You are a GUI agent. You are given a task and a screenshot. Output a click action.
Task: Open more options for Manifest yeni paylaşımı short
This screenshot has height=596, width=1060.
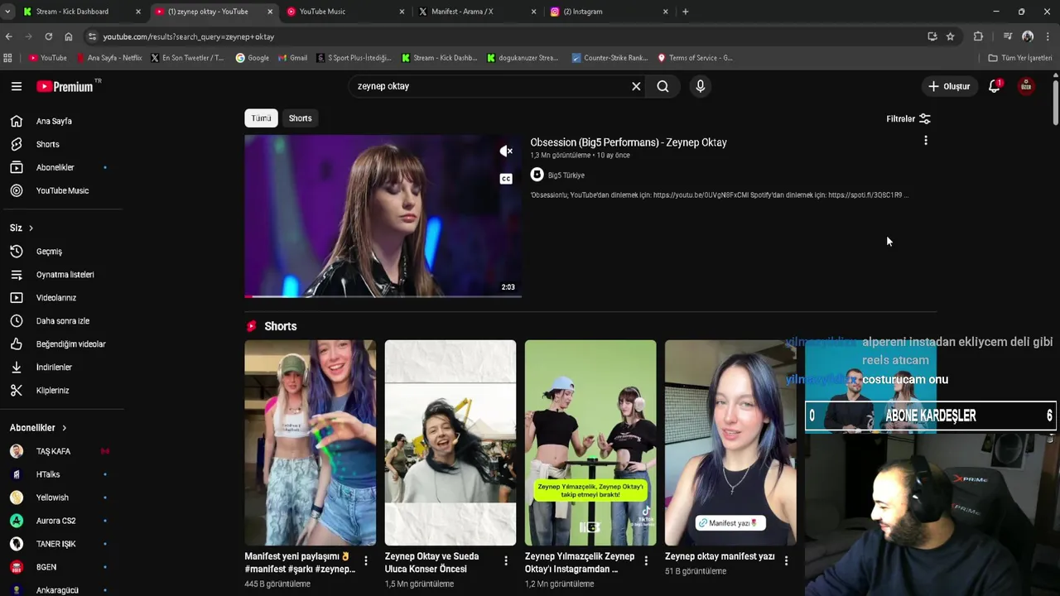coord(366,561)
